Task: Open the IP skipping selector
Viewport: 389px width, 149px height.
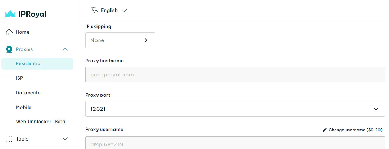Action: [120, 40]
